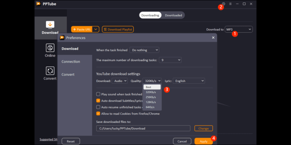Click the PPTube logo icon in title bar
Viewport: 291px width, 145px height.
(x=39, y=4)
